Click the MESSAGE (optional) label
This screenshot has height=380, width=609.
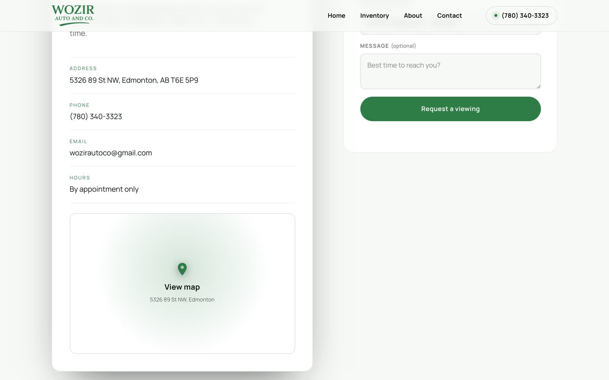pyautogui.click(x=388, y=46)
